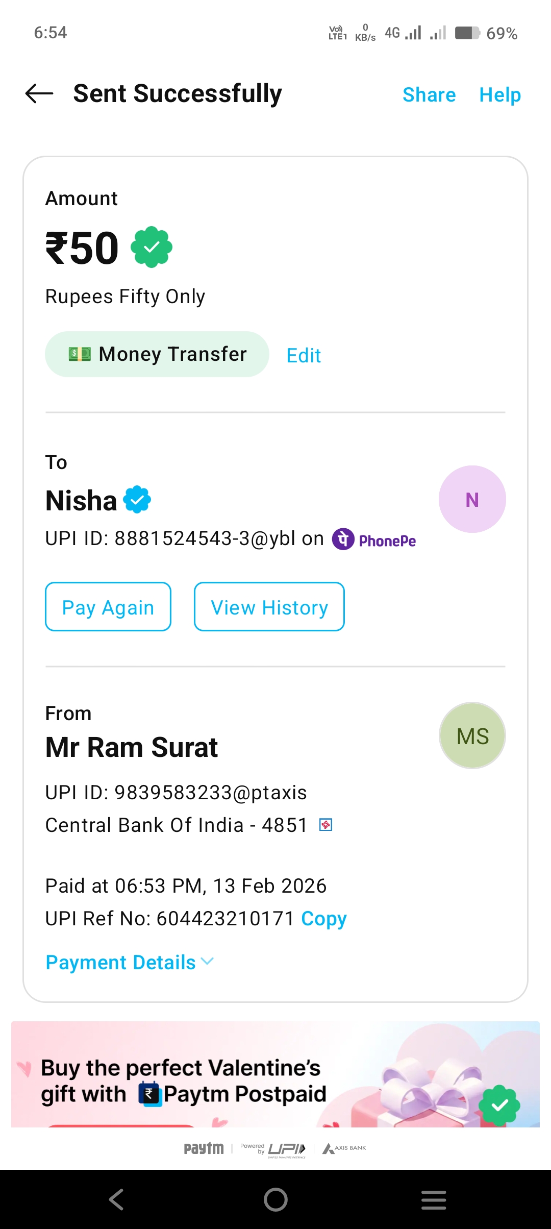Tap the back arrow icon
Image resolution: width=551 pixels, height=1229 pixels.
coord(39,94)
